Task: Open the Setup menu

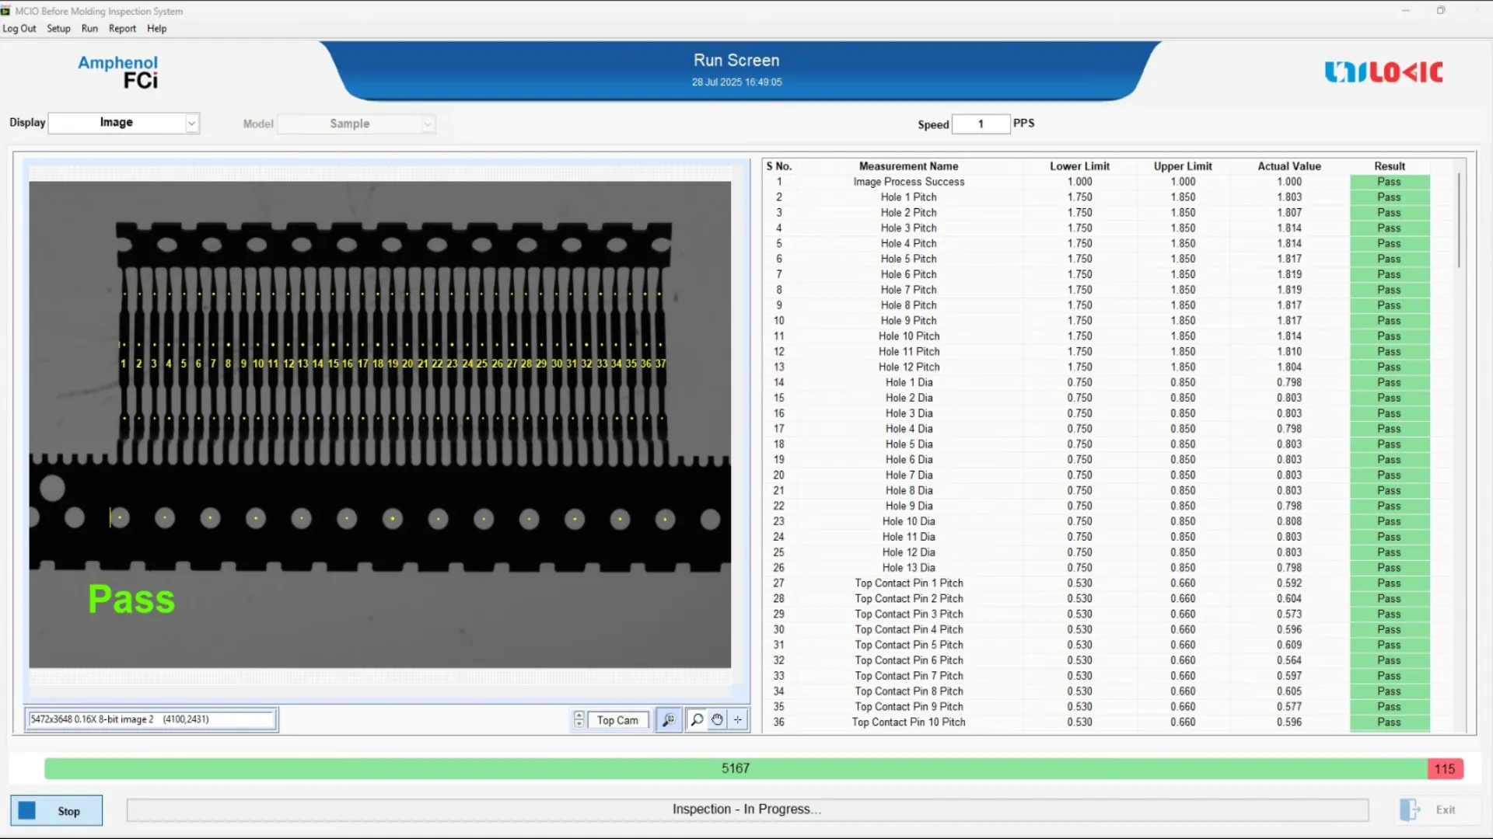Action: (x=58, y=29)
